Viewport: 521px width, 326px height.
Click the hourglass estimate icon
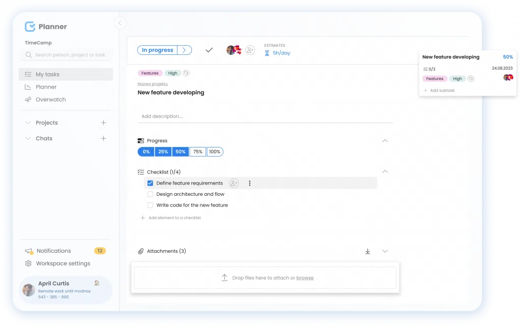pyautogui.click(x=267, y=53)
